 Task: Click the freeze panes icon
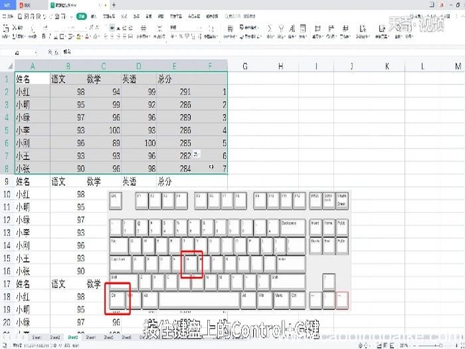click(362, 29)
